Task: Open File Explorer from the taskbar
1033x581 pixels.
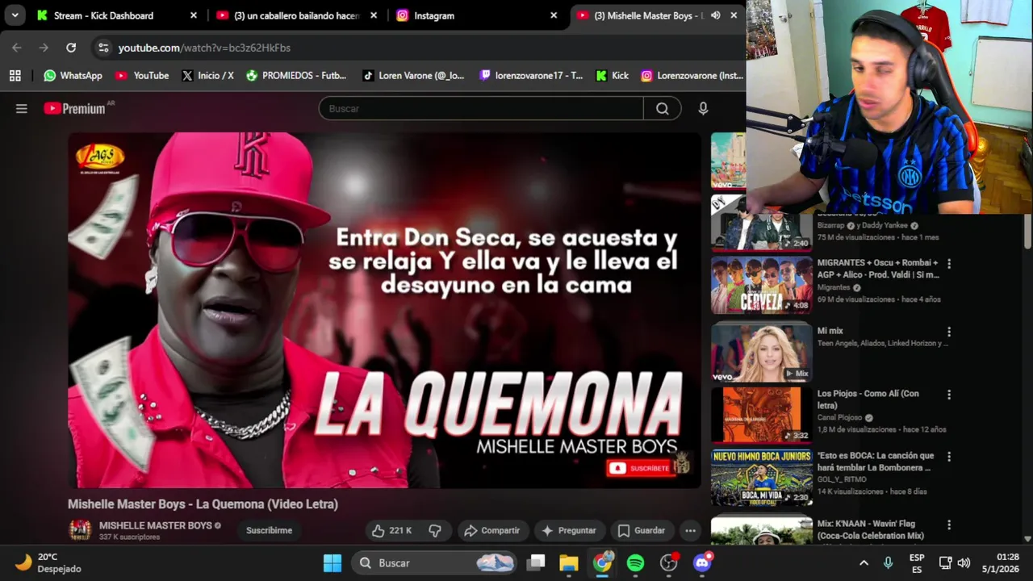Action: 569,562
